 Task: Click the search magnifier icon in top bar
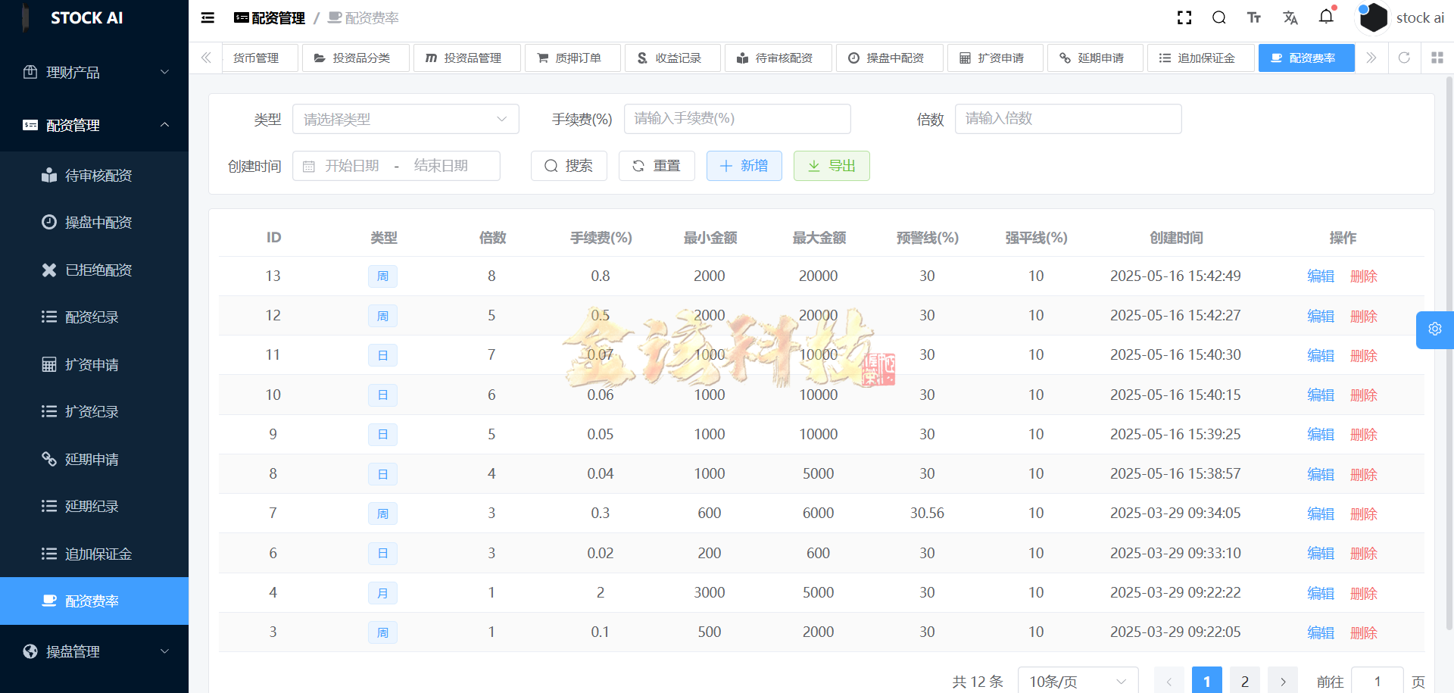1219,17
